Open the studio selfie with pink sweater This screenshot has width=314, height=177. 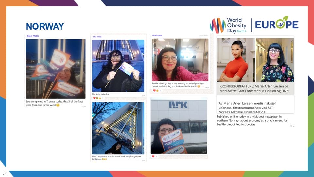[x=180, y=60]
